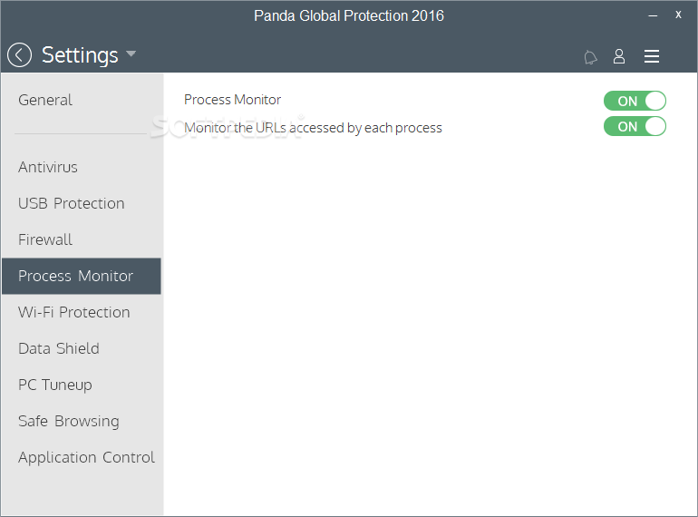Go back using the circular arrow icon
The image size is (698, 517).
(19, 55)
